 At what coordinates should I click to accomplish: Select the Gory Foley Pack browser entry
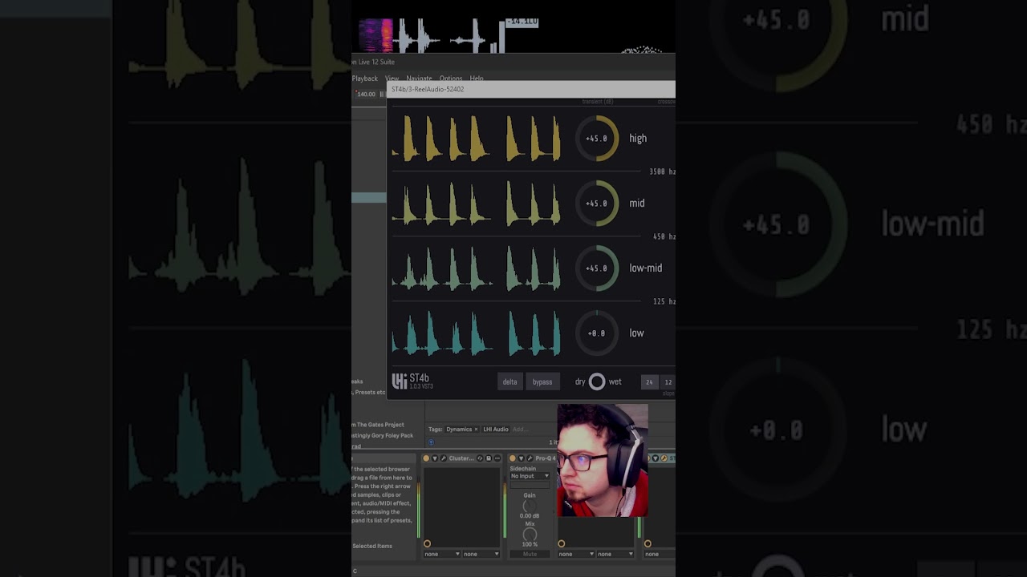tap(383, 435)
